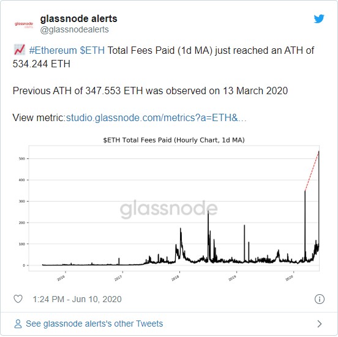Open the $ETH cashtag link

(x=92, y=50)
